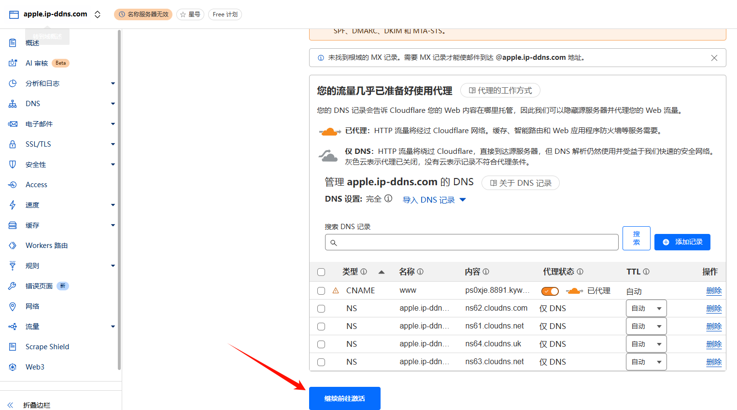Open the TTL dropdown for ns61.cloudns.net

[x=646, y=326]
